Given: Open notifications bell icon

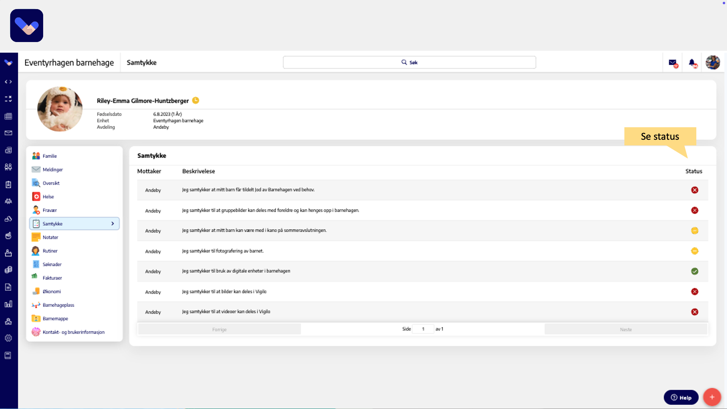Looking at the screenshot, I should click(692, 63).
